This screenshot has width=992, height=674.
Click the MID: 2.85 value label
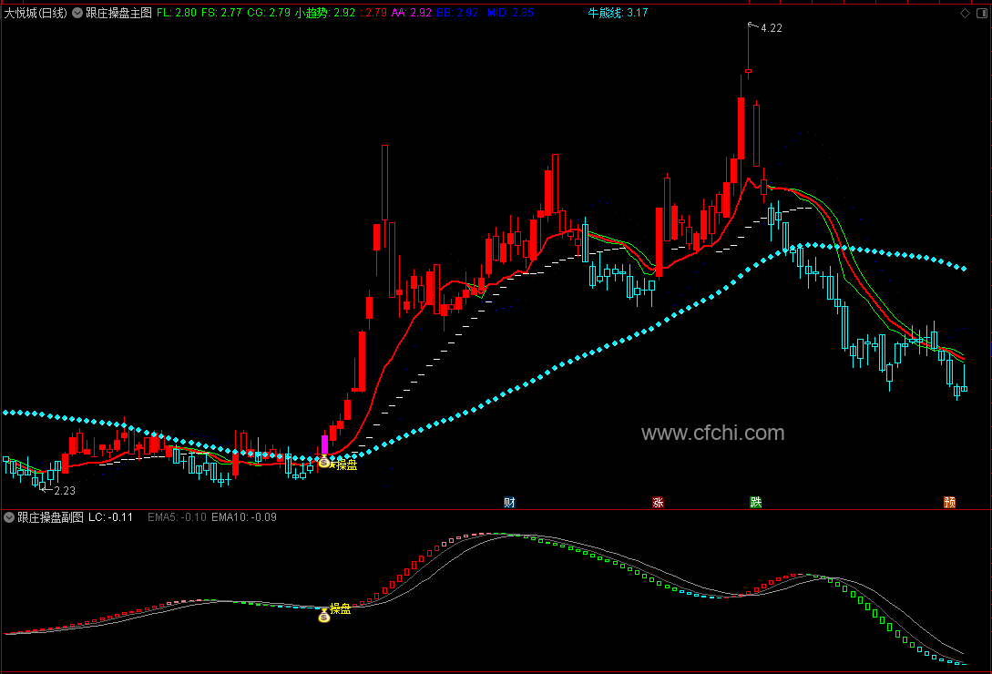tap(510, 13)
